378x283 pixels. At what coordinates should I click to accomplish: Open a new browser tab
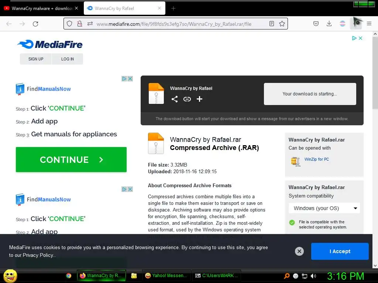(x=173, y=8)
